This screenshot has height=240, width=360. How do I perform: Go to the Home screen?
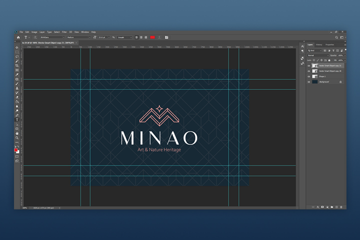point(18,37)
